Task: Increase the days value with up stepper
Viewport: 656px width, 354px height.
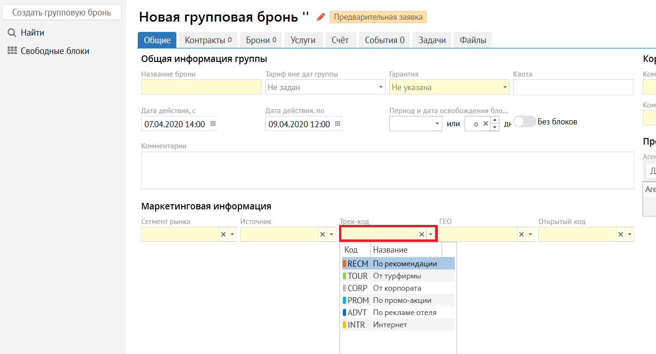Action: (x=494, y=121)
